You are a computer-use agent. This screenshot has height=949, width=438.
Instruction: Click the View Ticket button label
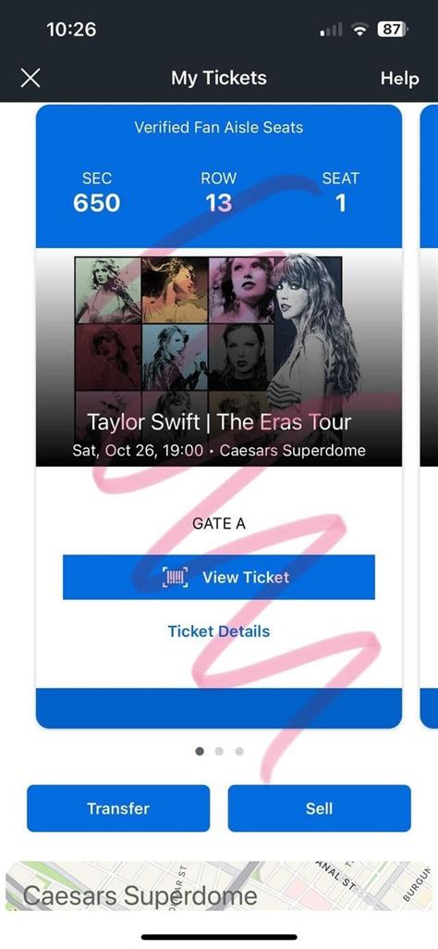point(246,578)
